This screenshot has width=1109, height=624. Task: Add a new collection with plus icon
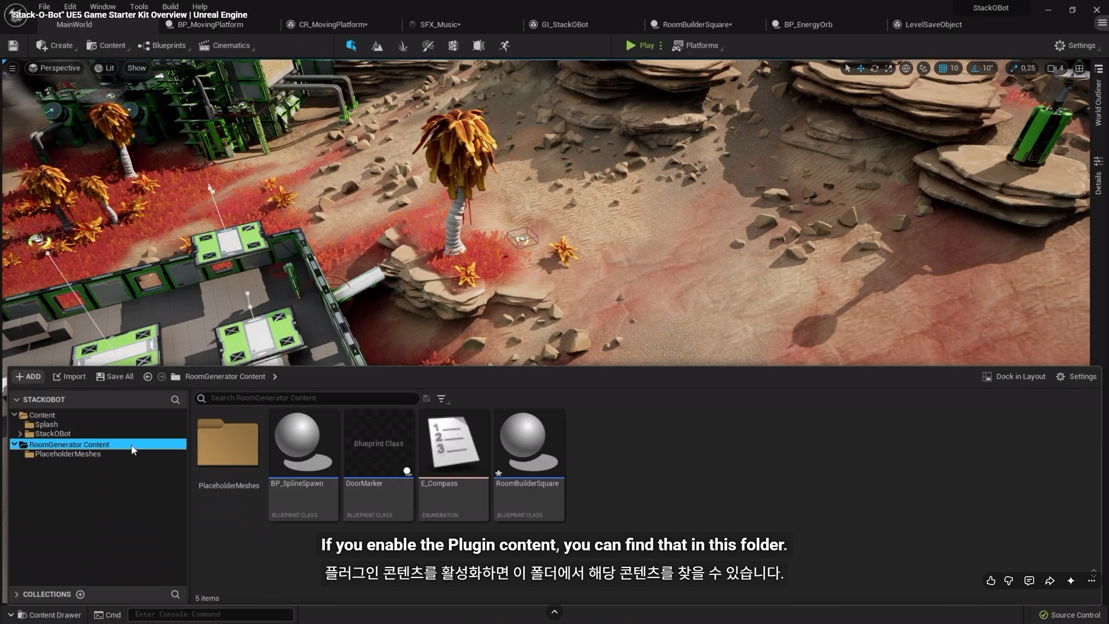click(x=80, y=594)
